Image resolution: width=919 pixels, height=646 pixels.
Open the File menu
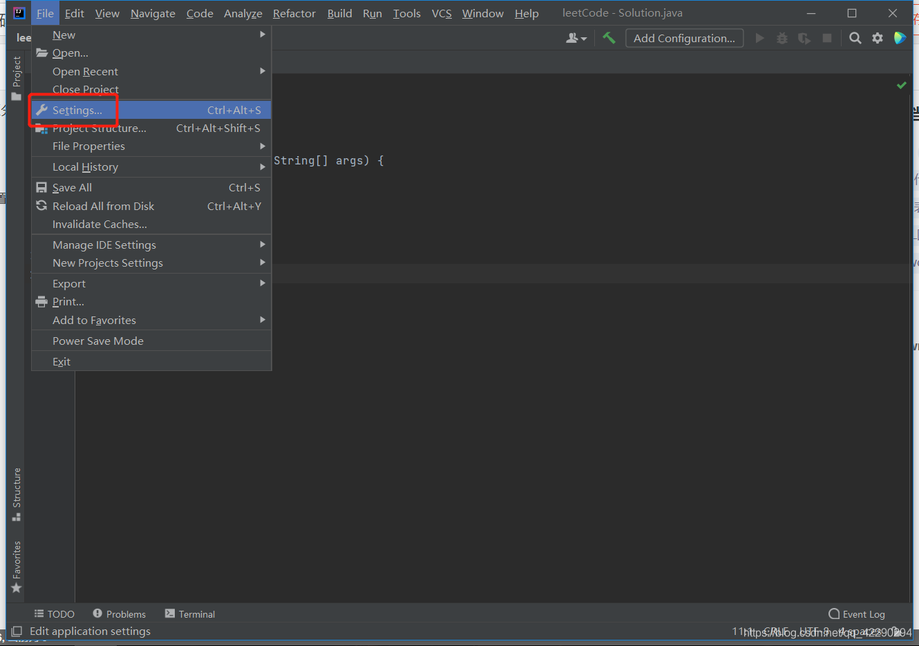[x=45, y=13]
